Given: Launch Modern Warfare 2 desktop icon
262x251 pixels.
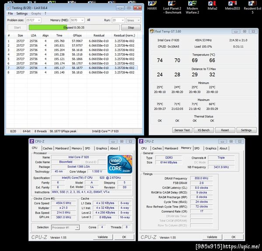Looking at the screenshot, I should pyautogui.click(x=192, y=7).
